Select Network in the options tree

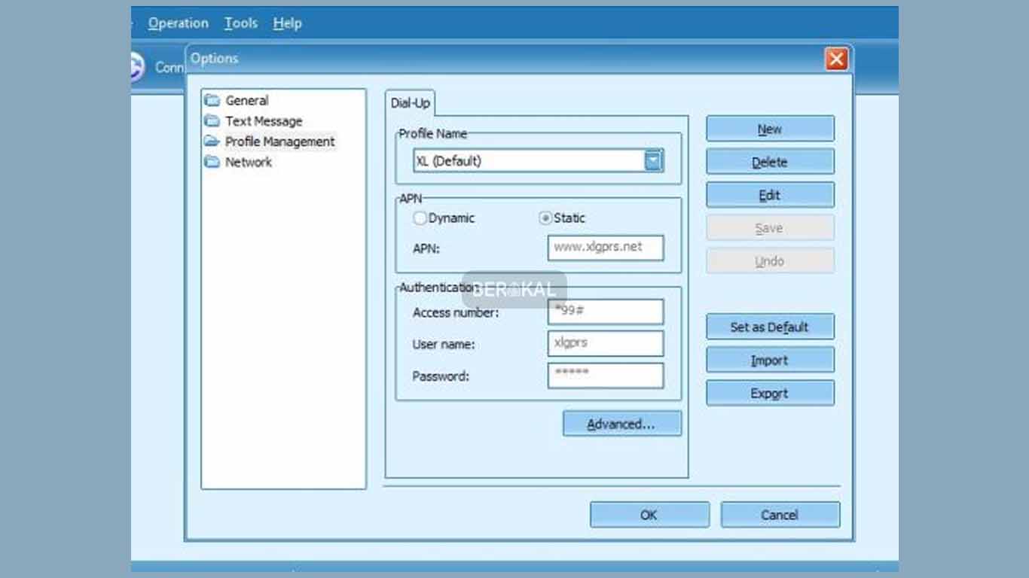249,162
